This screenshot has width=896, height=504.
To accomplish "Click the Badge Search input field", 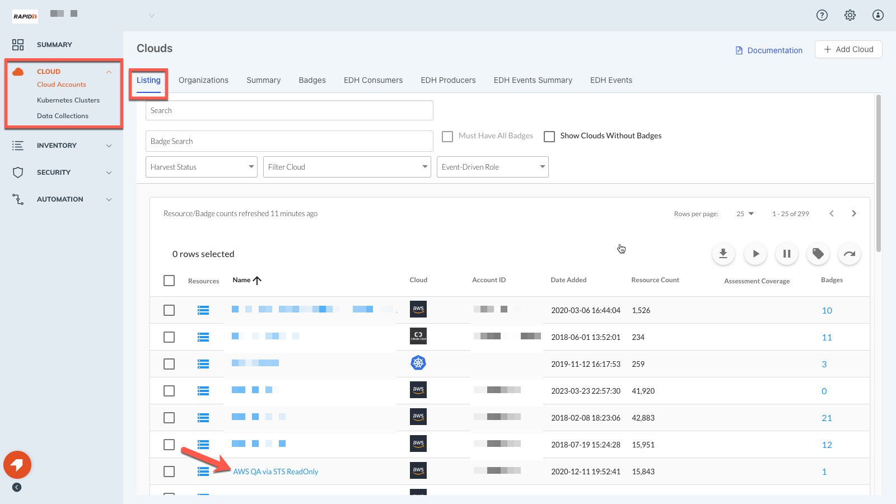I will tap(289, 141).
